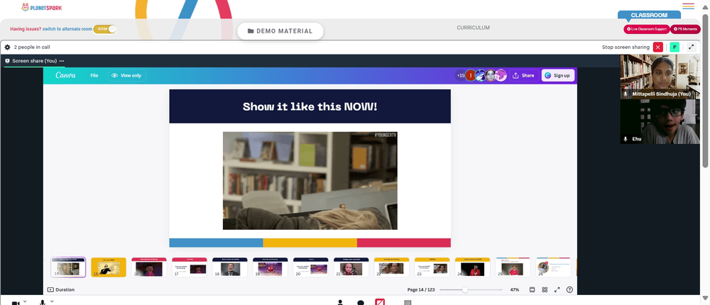710x305 pixels.
Task: Expand call to fullscreen arrows icon
Action: pyautogui.click(x=692, y=47)
